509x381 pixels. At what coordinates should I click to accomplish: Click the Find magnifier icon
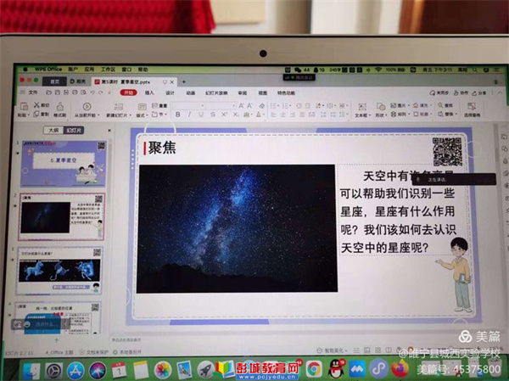(x=440, y=105)
